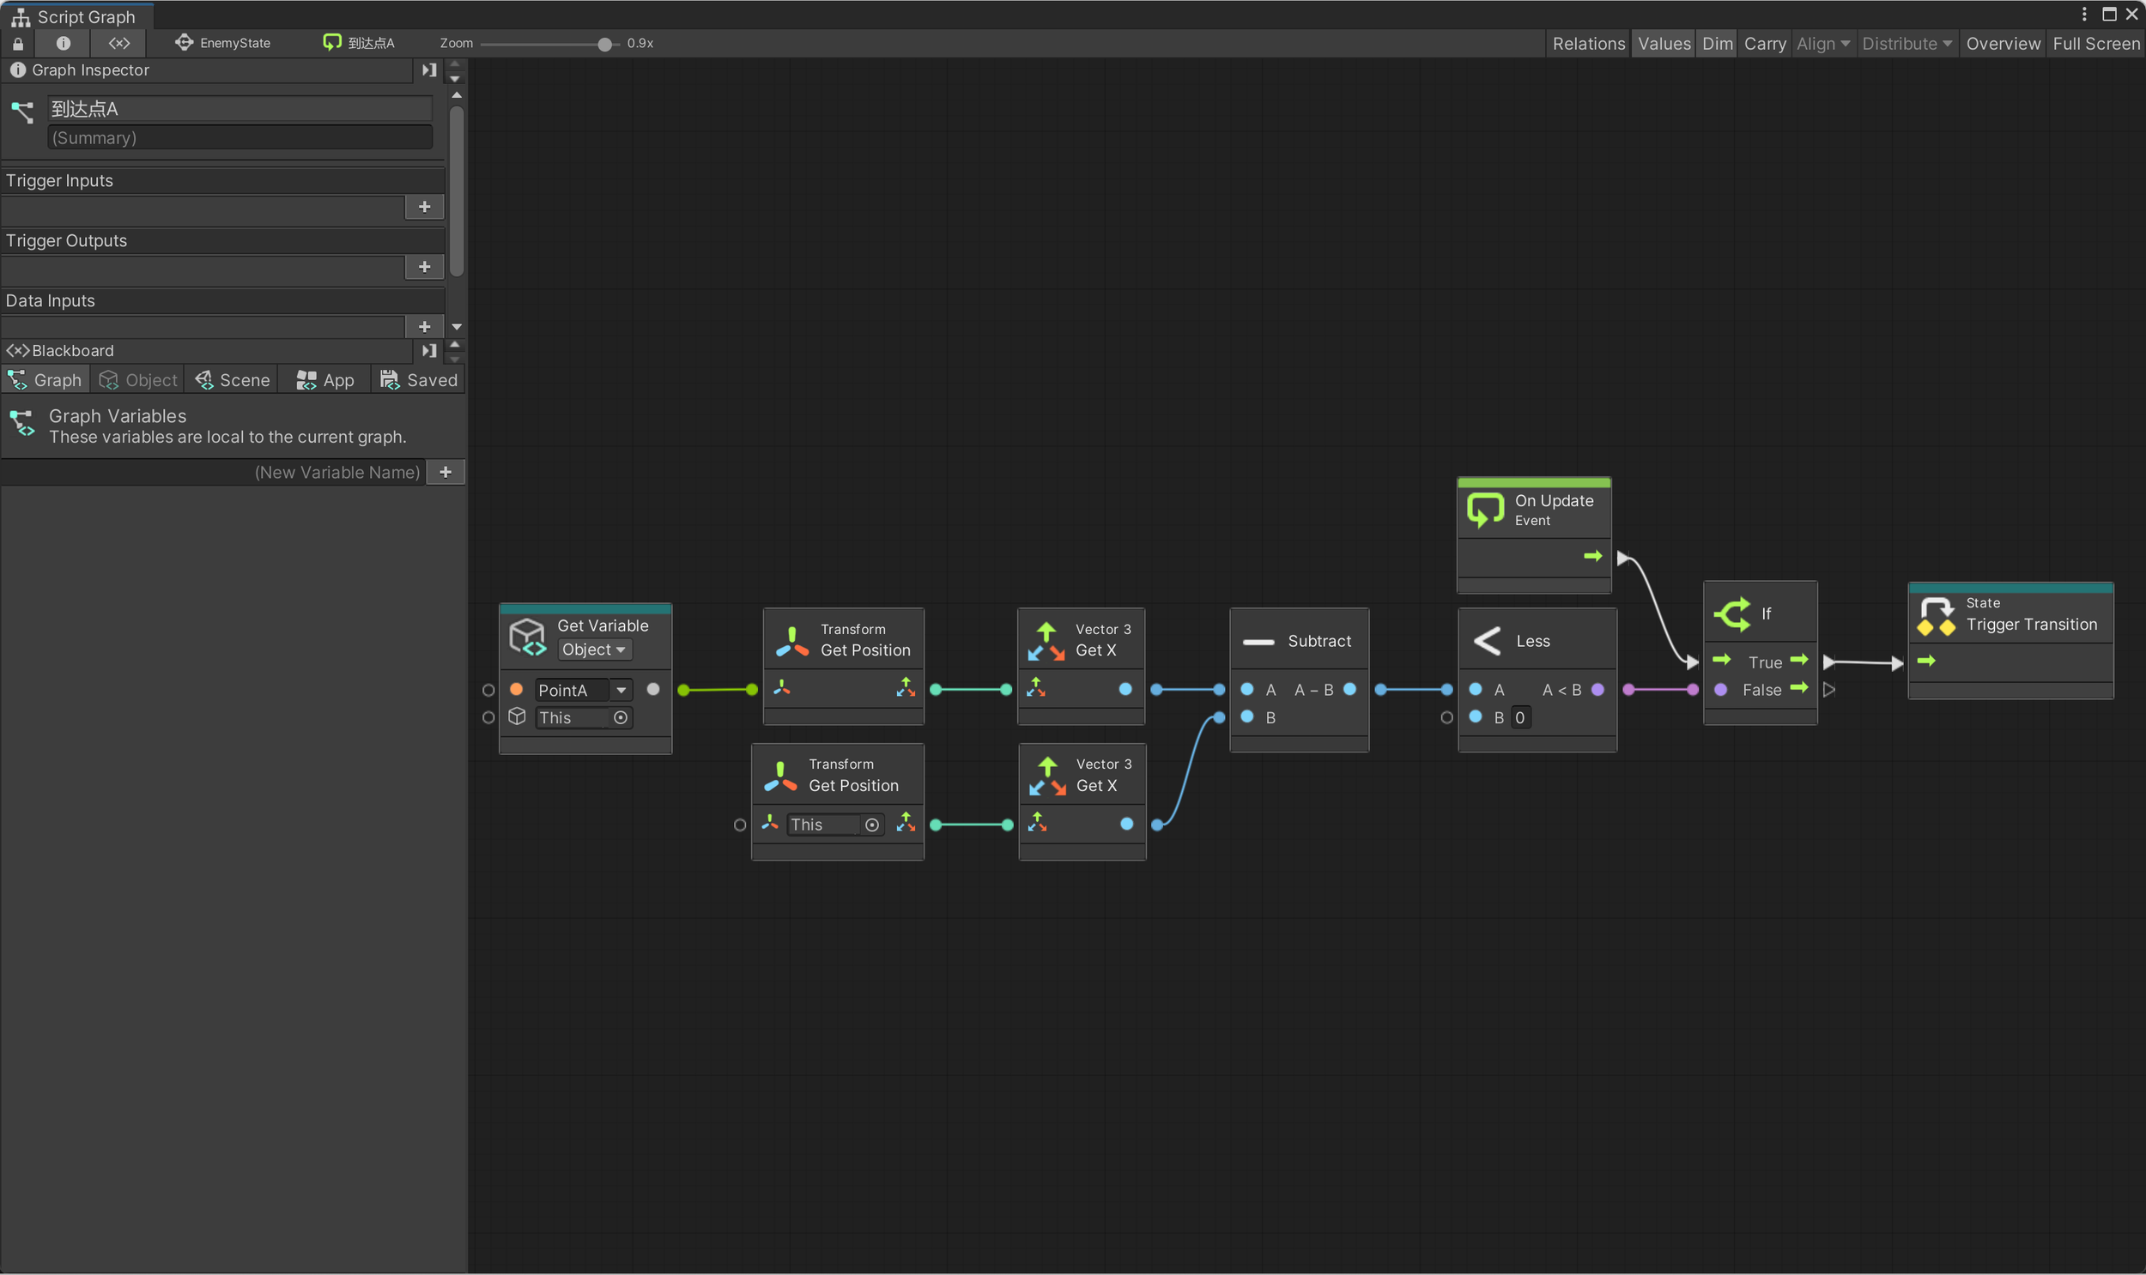Open the Align dropdown
The image size is (2146, 1275).
click(1822, 43)
